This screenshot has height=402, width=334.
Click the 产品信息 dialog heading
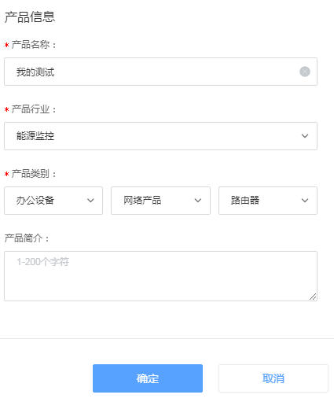coord(30,17)
